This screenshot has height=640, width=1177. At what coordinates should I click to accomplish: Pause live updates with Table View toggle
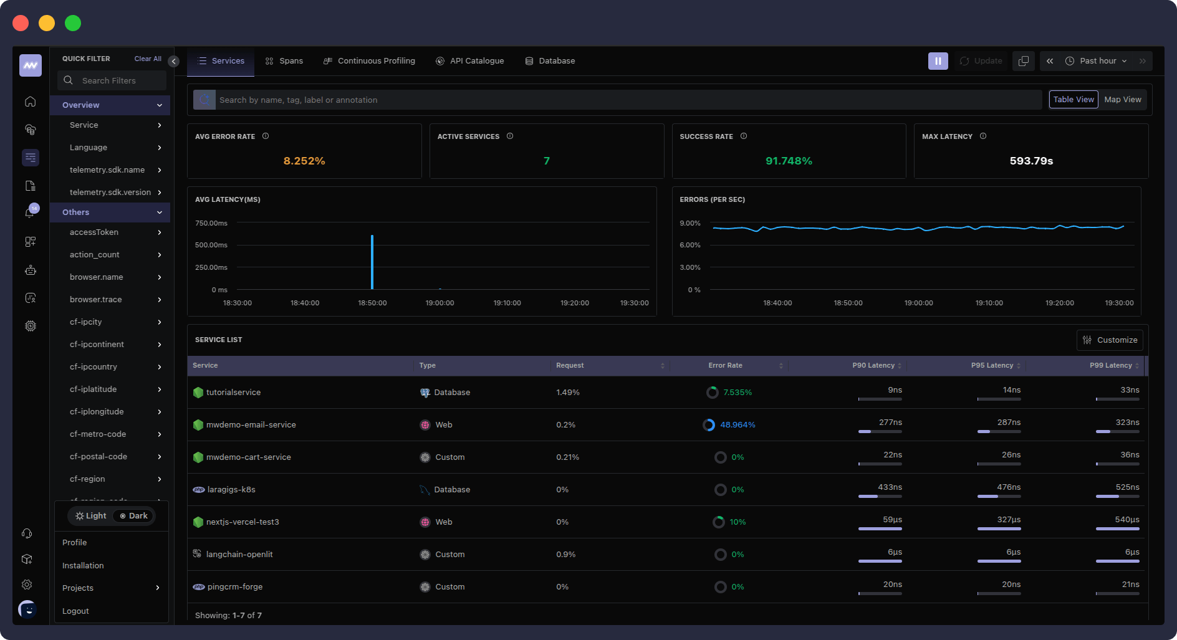(x=1073, y=99)
